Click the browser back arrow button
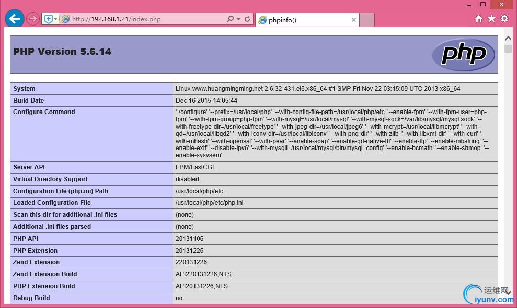 [x=15, y=19]
